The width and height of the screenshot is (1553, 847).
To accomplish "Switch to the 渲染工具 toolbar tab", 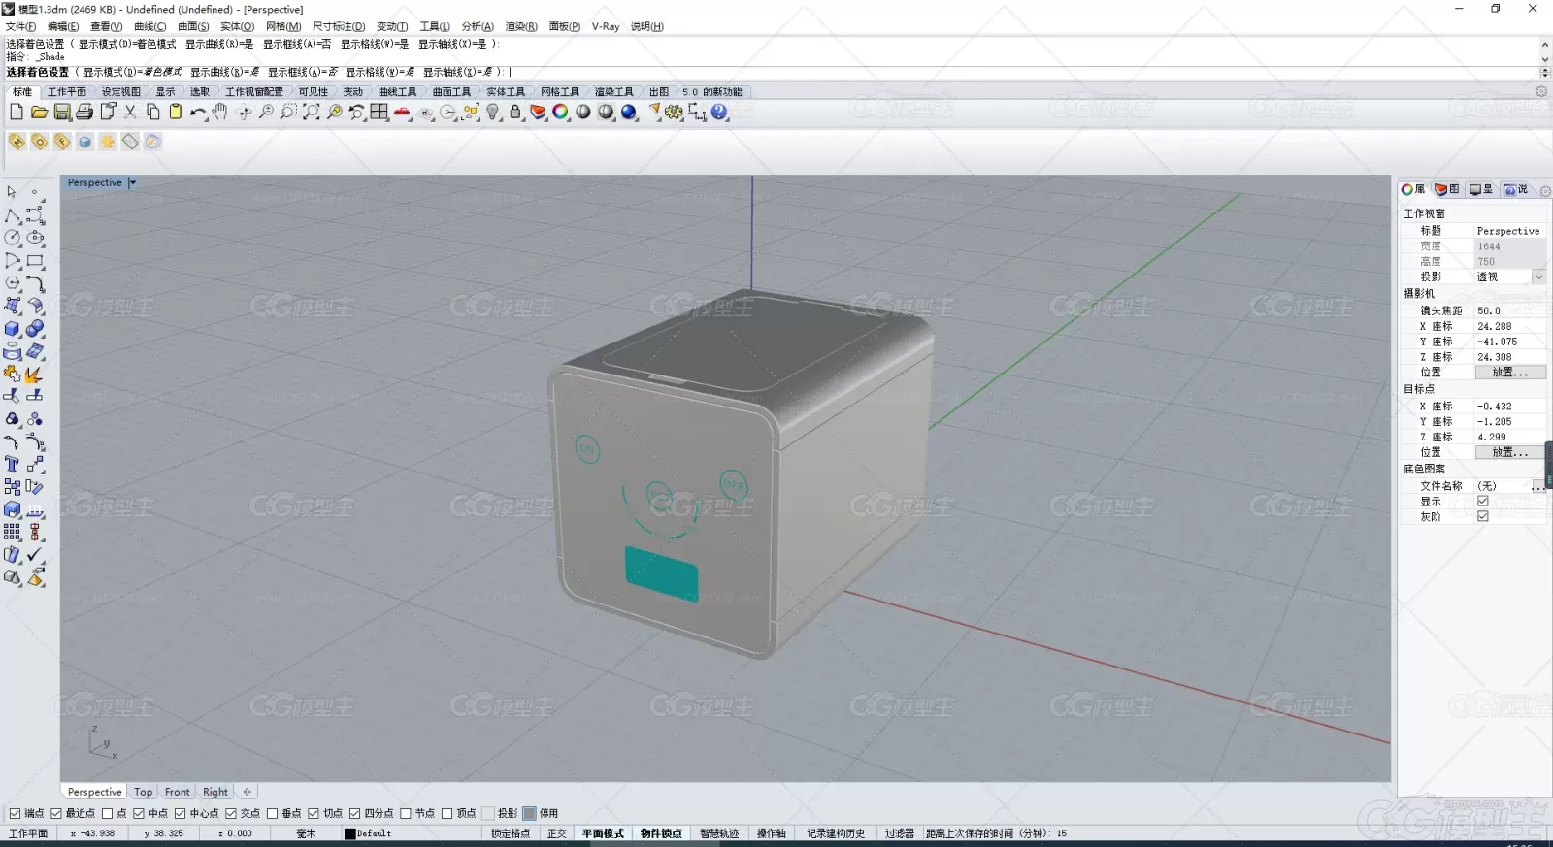I will pyautogui.click(x=613, y=92).
